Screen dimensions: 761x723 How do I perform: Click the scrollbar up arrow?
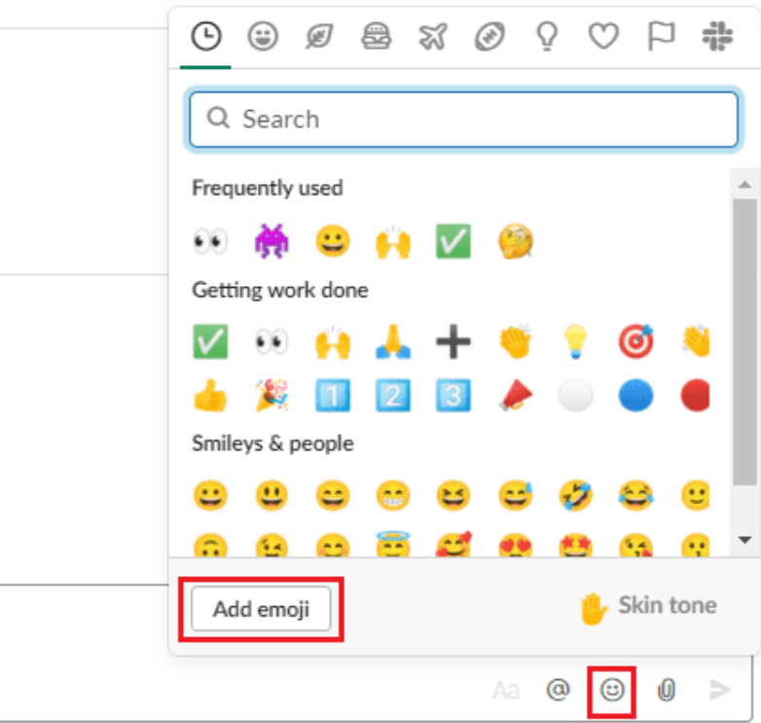[x=745, y=184]
